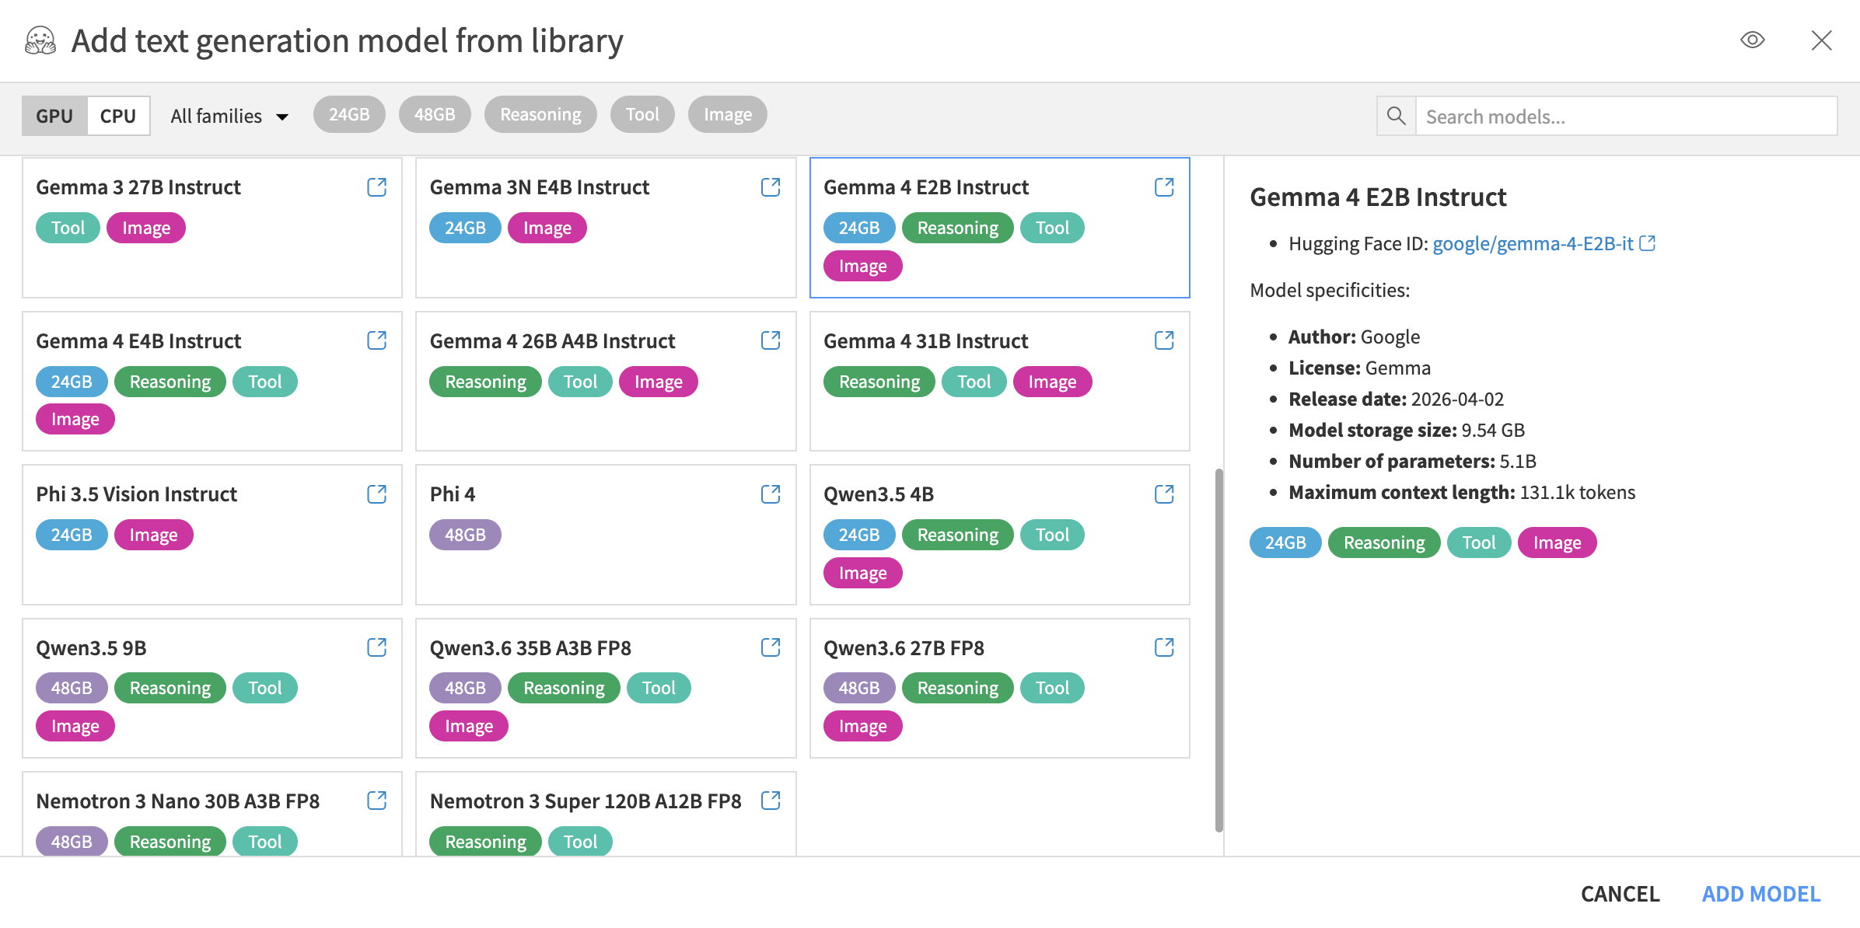Close the add model dialog
1860x928 pixels.
click(1821, 40)
